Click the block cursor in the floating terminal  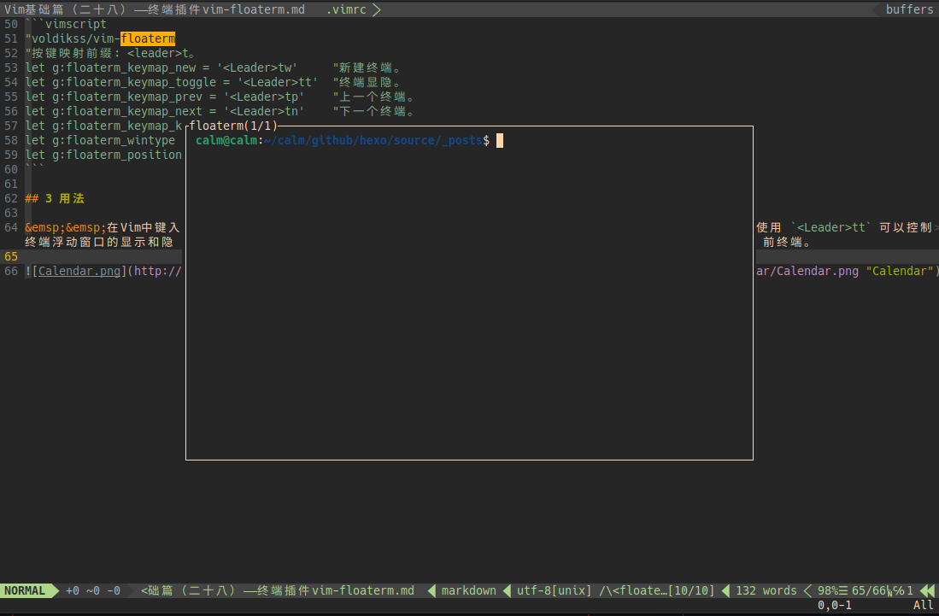tap(500, 141)
